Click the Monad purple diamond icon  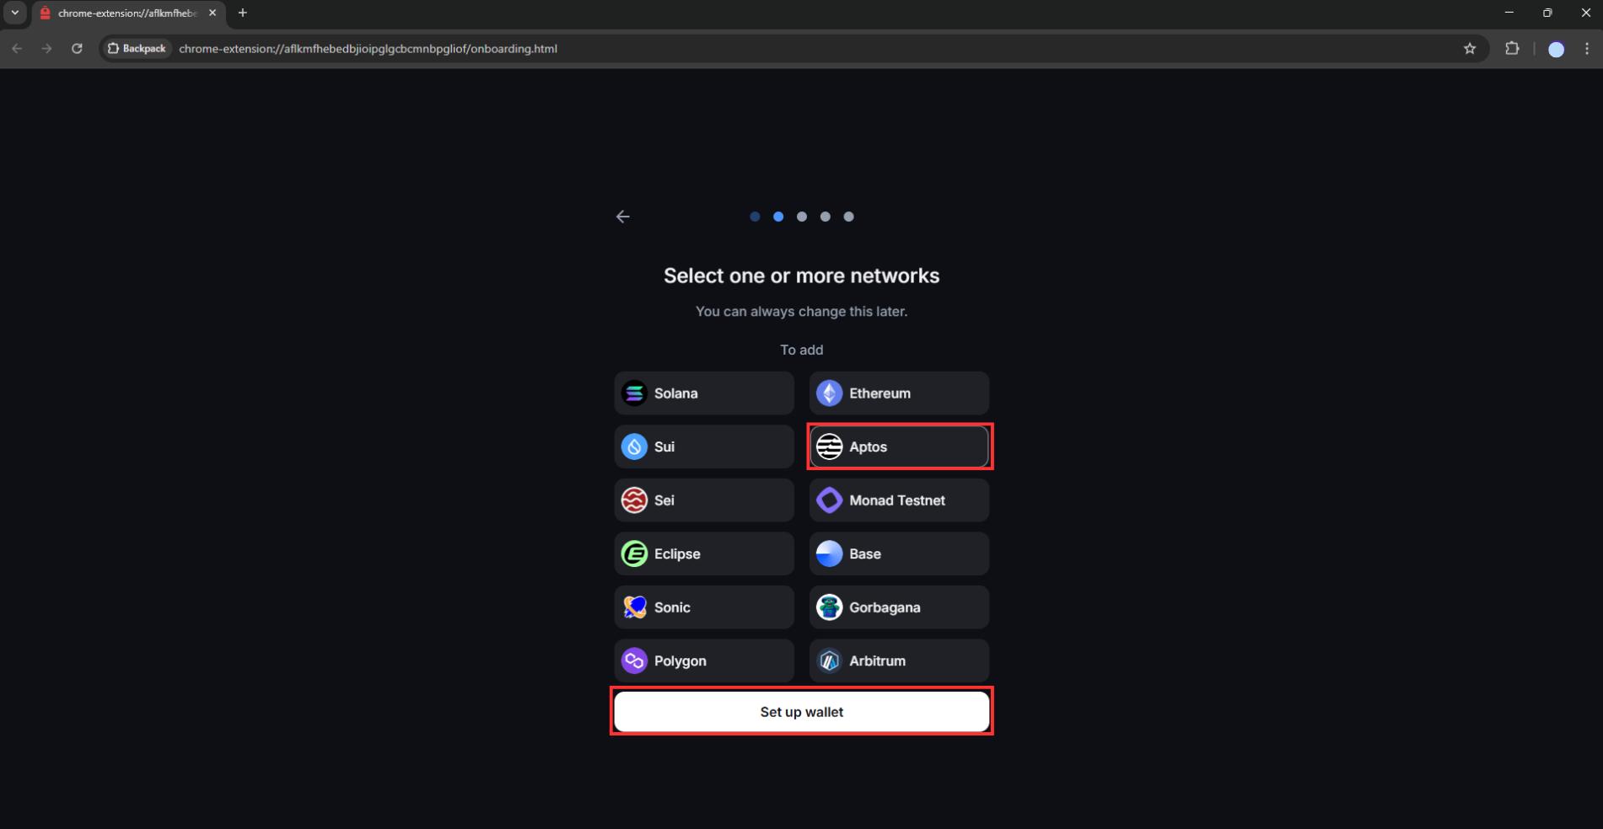pyautogui.click(x=830, y=500)
